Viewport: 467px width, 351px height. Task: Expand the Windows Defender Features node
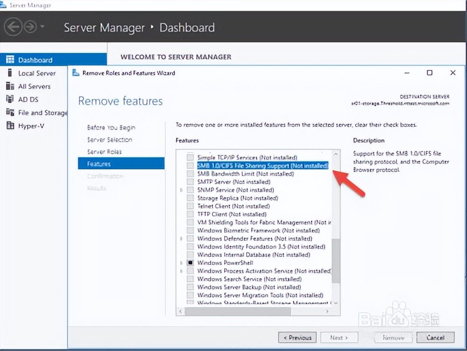[x=181, y=239]
